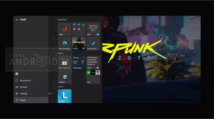
Task: Open Documents from the Start sidebar
Action: (31, 81)
